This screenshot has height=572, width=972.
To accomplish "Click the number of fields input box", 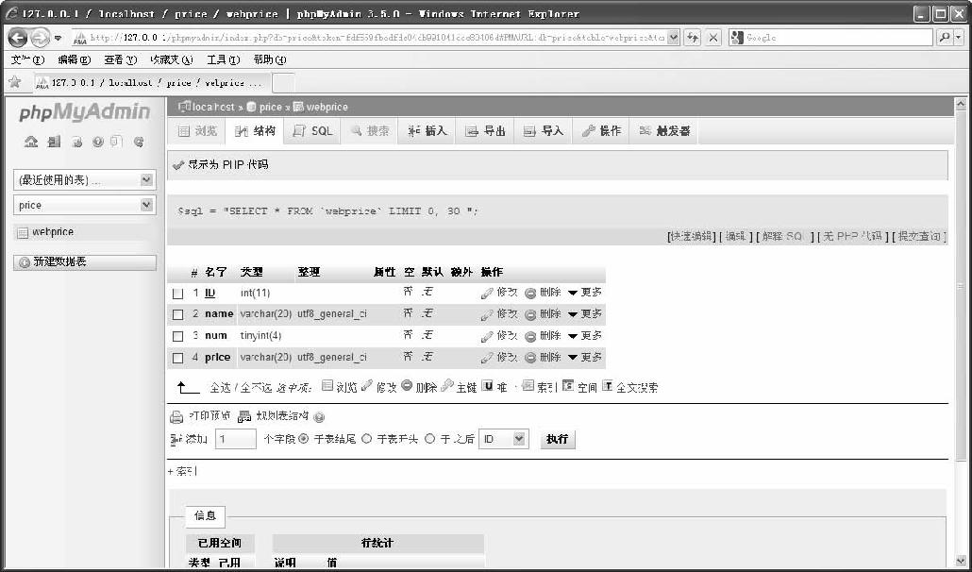I will tap(236, 439).
